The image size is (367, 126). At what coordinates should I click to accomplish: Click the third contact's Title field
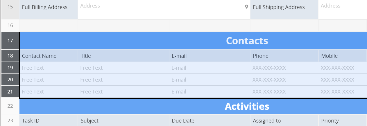click(x=123, y=92)
